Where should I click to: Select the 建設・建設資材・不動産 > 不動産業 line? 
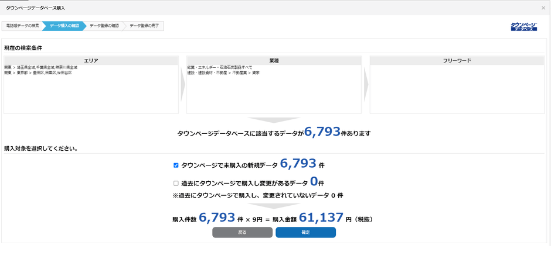click(223, 73)
